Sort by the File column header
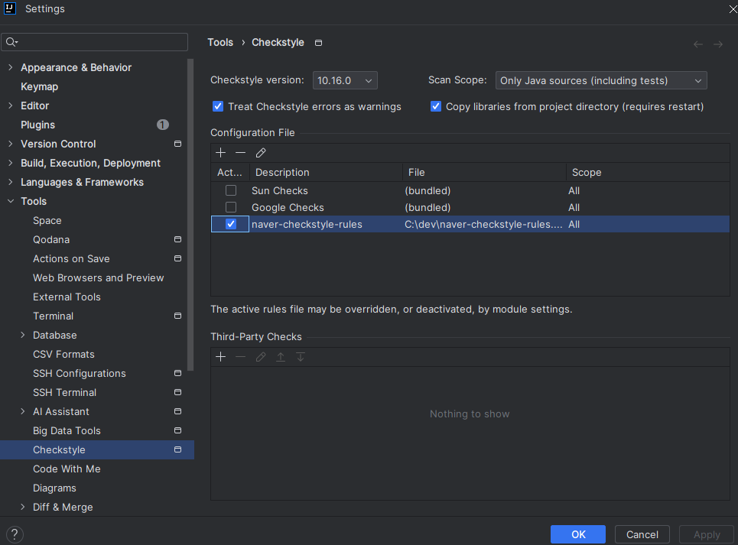Viewport: 738px width, 545px height. pos(485,173)
